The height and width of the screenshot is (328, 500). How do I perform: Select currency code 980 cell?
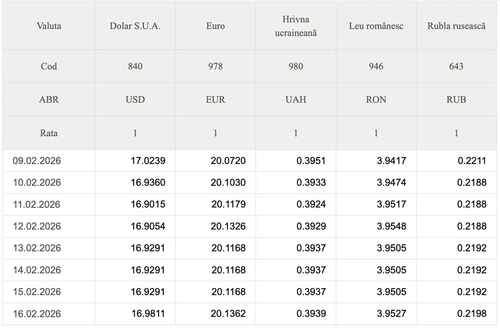tap(296, 66)
